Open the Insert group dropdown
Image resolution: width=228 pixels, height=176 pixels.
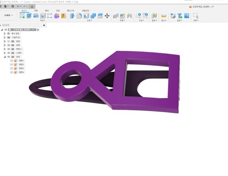[180, 20]
